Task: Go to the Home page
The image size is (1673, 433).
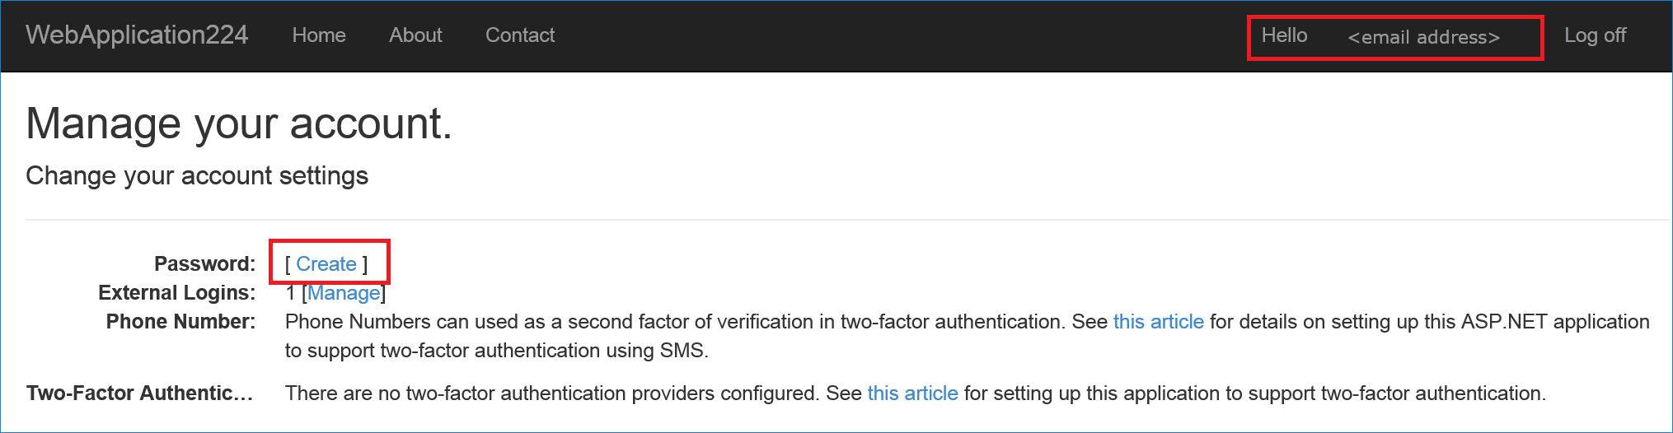Action: pyautogui.click(x=319, y=35)
